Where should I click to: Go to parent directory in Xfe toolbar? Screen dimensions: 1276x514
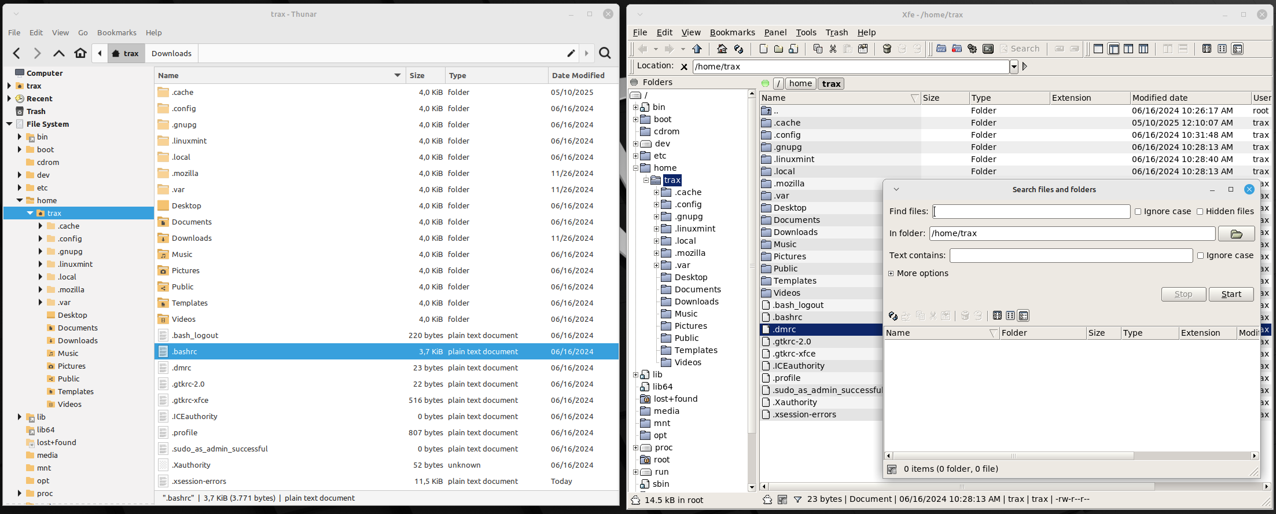[697, 49]
